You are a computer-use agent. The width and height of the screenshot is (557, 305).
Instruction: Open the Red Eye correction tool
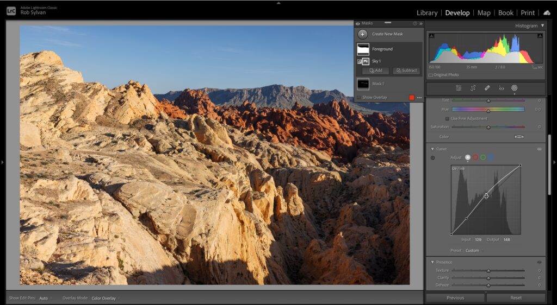coord(501,88)
